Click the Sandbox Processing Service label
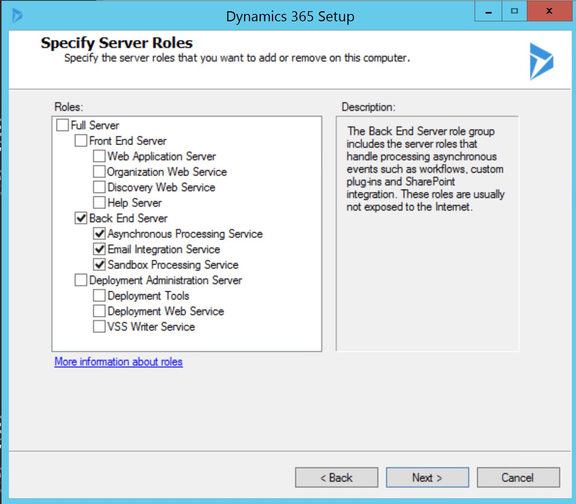The image size is (576, 504). pos(173,265)
